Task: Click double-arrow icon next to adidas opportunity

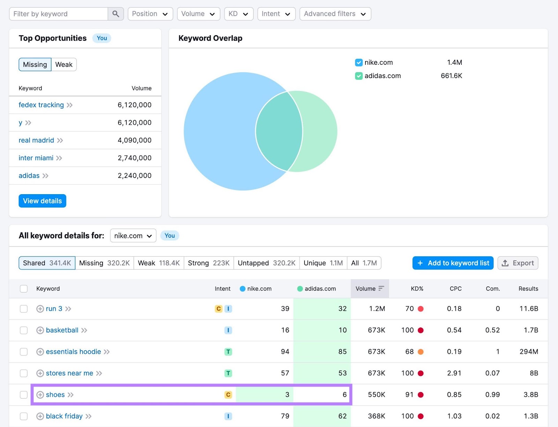Action: (x=45, y=176)
